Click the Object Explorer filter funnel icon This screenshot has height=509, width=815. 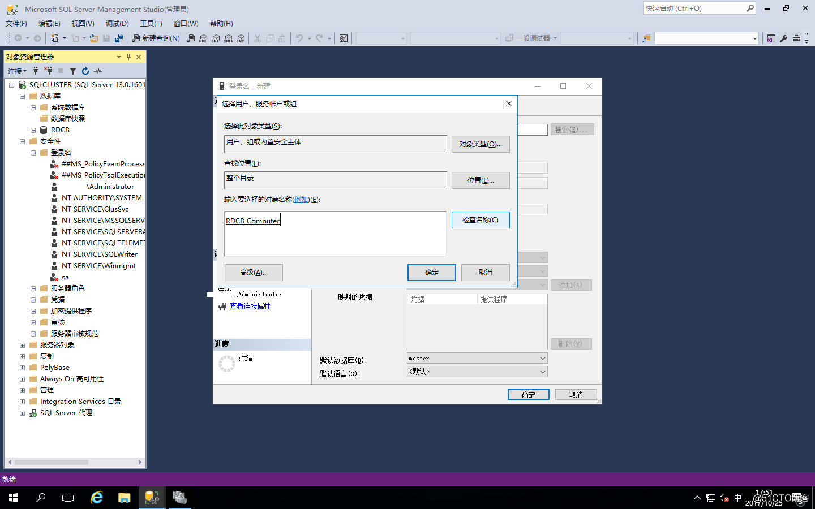pos(73,71)
